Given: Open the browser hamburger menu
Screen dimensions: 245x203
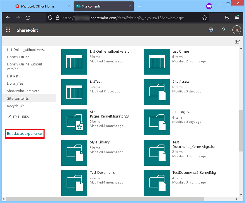Looking at the screenshot, I should tap(237, 17).
